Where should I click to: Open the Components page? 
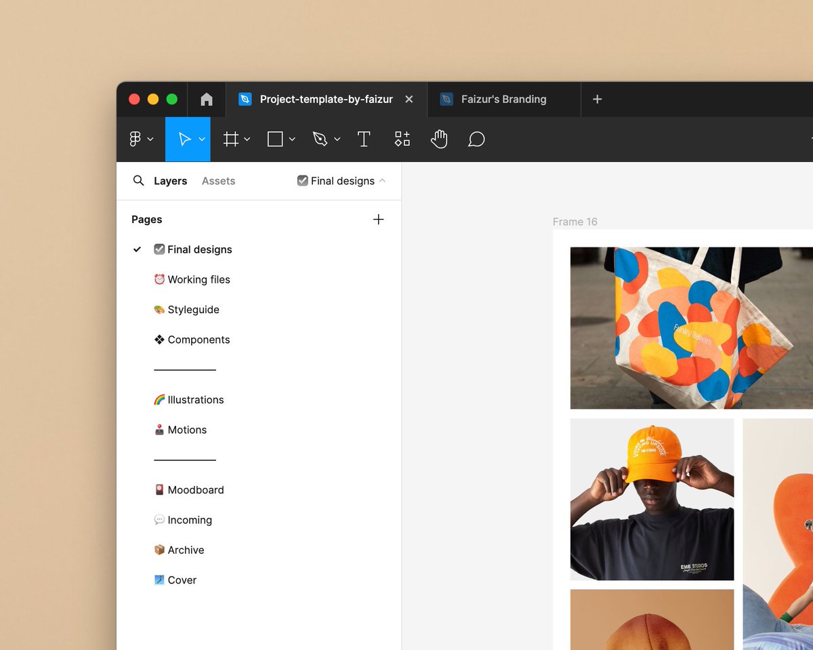pyautogui.click(x=192, y=340)
